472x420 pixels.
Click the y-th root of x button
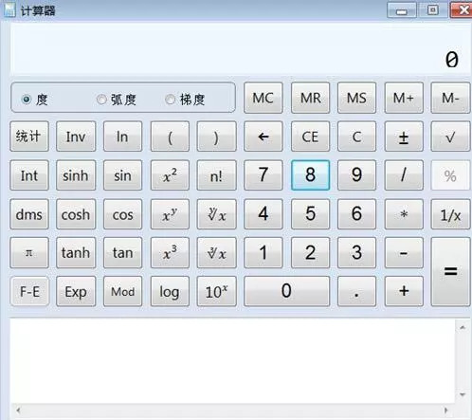point(216,214)
